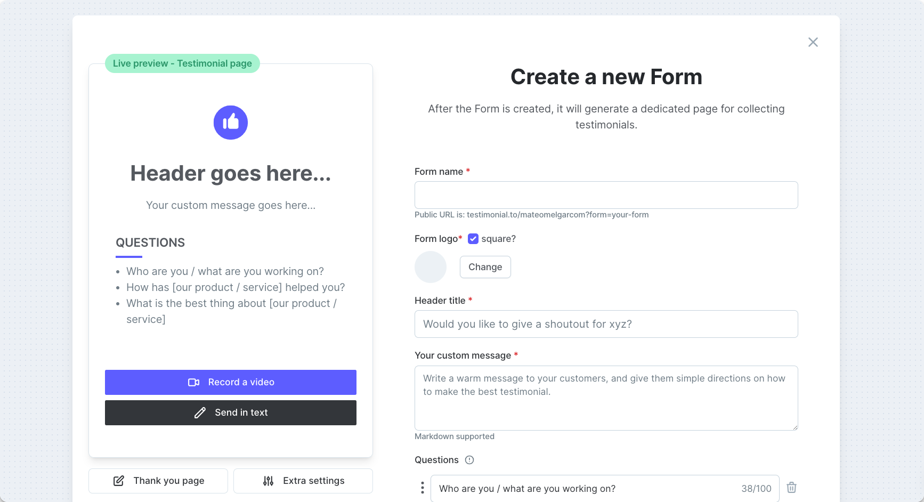Viewport: 924px width, 502px height.
Task: Delete the first question with the trash icon
Action: 792,488
